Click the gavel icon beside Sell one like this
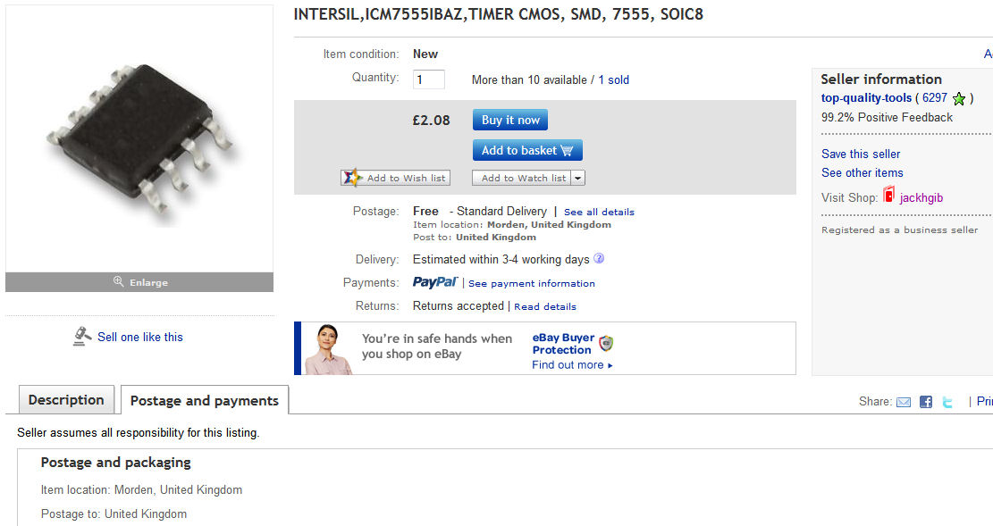Screen dimensions: 993x526 (x=82, y=337)
